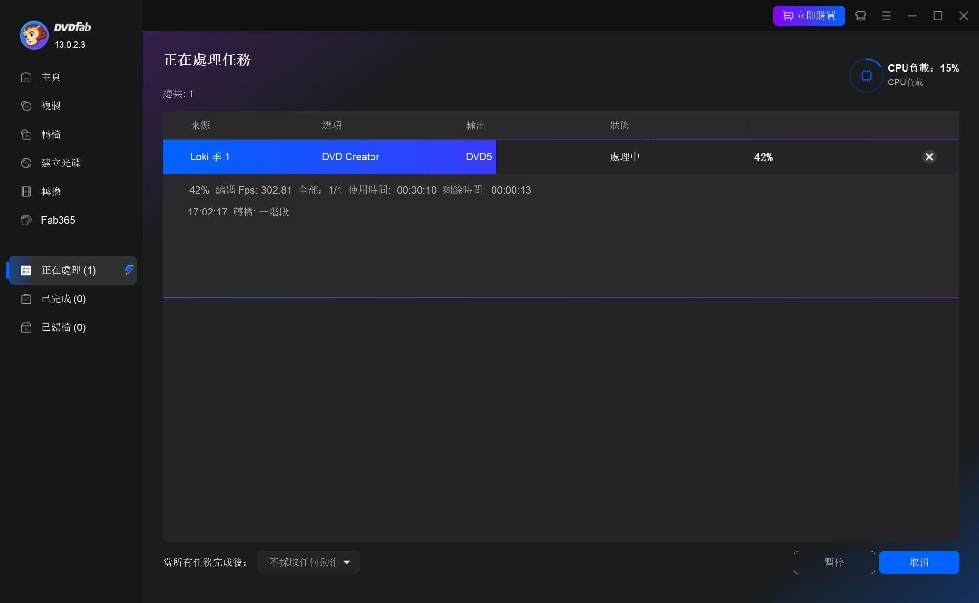Click the 使用時間: 00:00:10 detail
979x603 pixels.
(392, 190)
